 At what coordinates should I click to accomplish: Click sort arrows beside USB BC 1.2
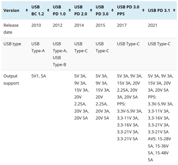point(48,10)
